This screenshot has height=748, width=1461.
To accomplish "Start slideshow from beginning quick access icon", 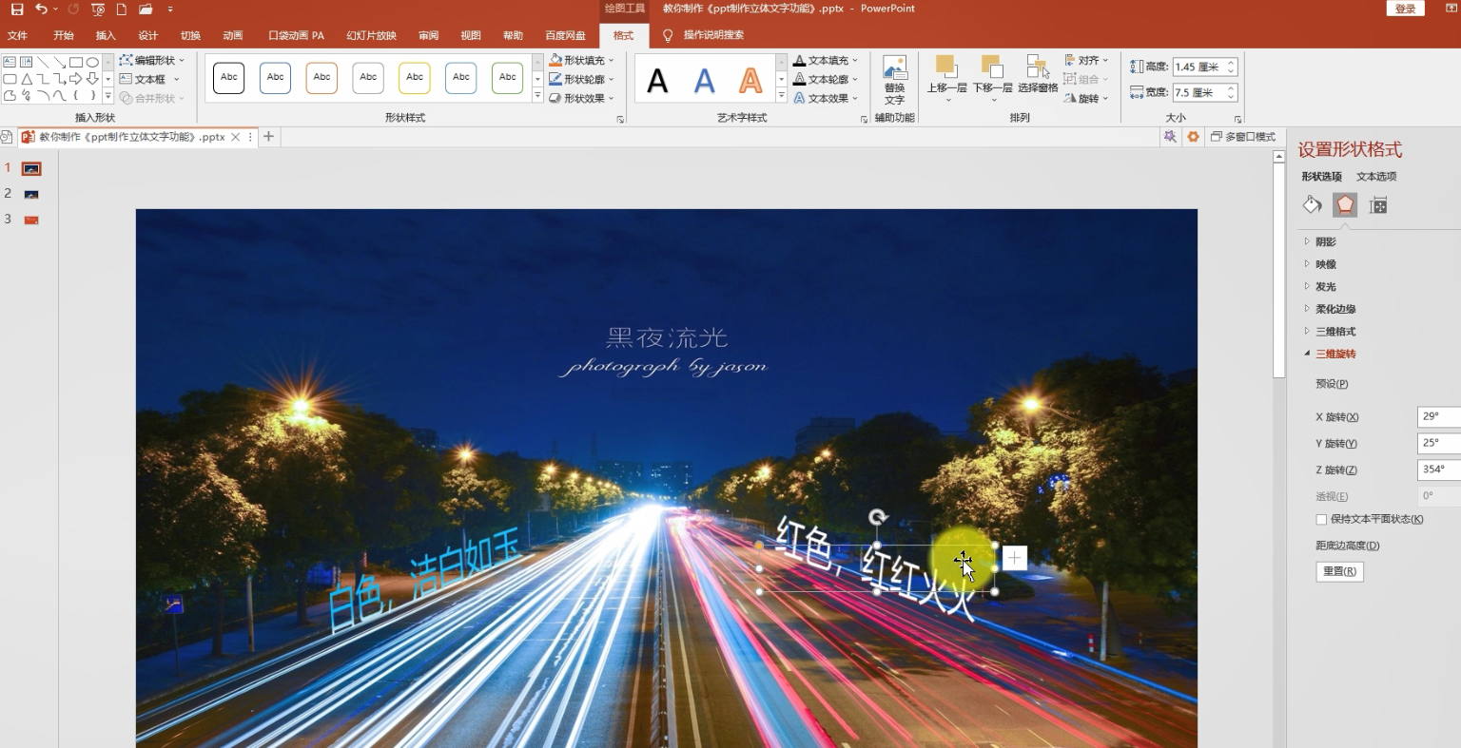I will [x=98, y=9].
